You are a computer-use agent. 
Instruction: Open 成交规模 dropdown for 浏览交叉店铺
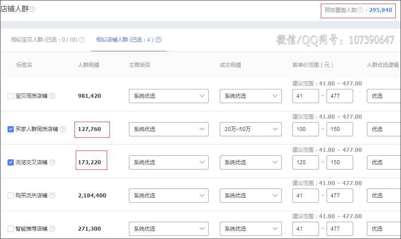[251, 162]
